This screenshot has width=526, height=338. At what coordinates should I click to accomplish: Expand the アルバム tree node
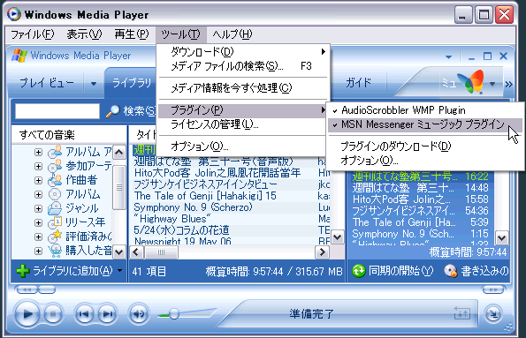[x=38, y=194]
